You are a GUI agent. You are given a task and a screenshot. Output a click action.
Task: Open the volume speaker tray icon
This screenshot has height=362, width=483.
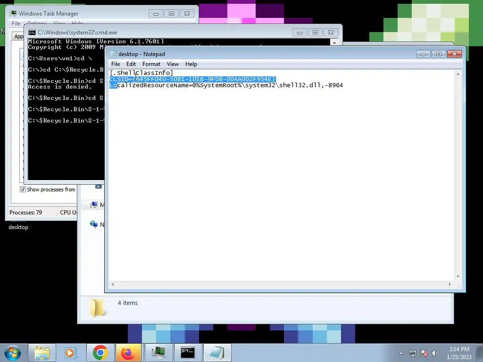[x=435, y=353]
